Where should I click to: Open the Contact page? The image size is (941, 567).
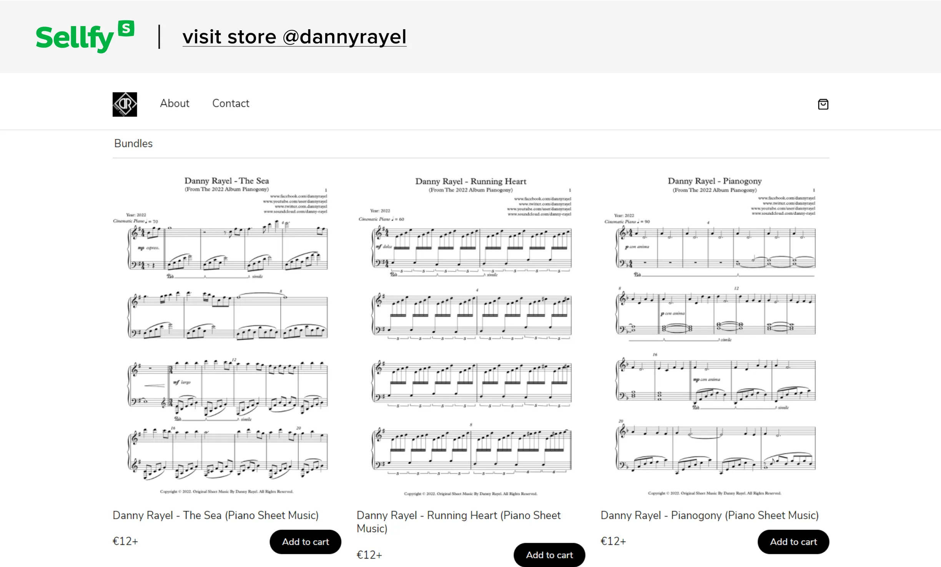(231, 103)
